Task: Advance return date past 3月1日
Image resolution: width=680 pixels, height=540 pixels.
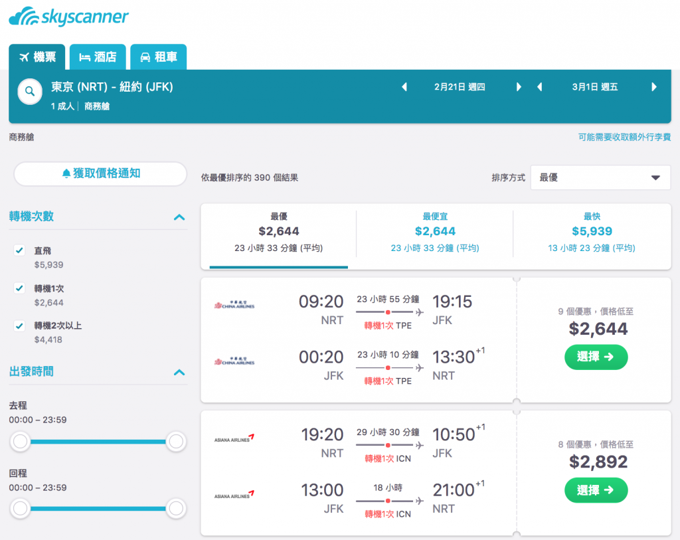Action: point(654,87)
